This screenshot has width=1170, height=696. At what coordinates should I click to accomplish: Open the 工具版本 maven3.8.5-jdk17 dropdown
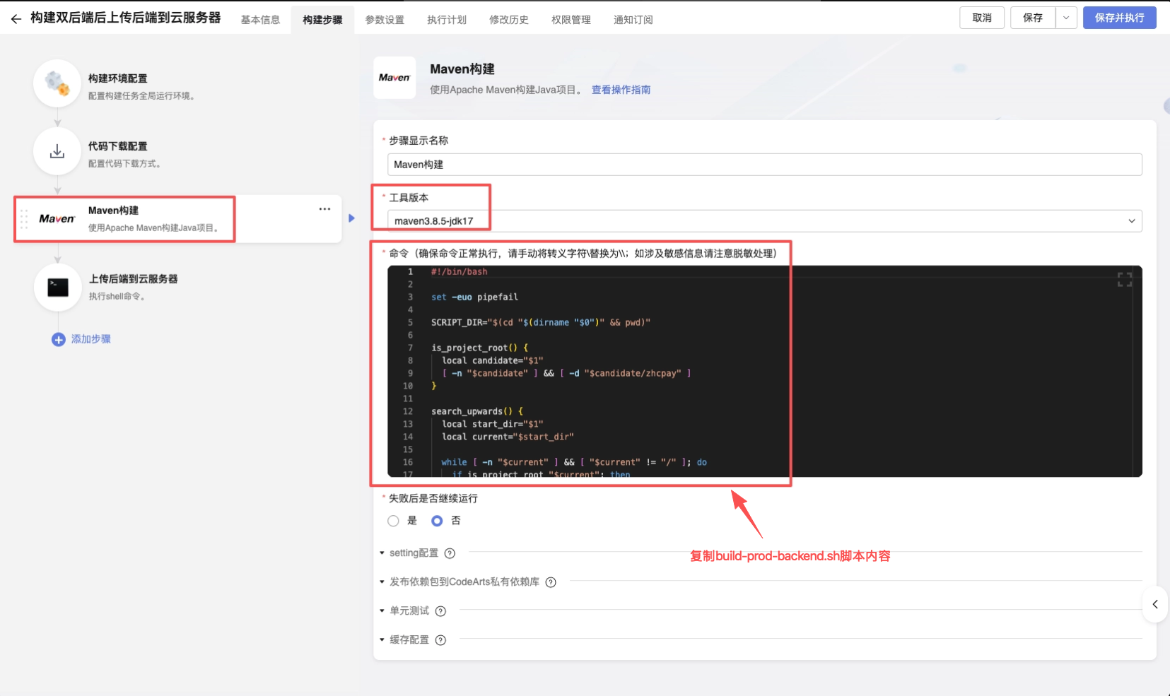click(x=765, y=220)
